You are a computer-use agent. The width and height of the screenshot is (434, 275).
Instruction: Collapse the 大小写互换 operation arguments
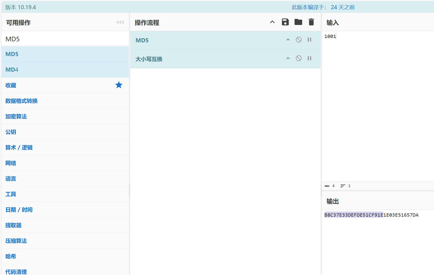[x=288, y=58]
